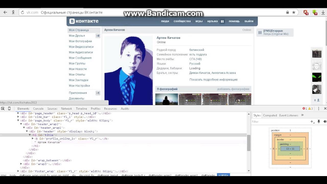Image resolution: width=327 pixels, height=184 pixels.
Task: Activate the DevTools inspect element cursor icon
Action: (3, 109)
